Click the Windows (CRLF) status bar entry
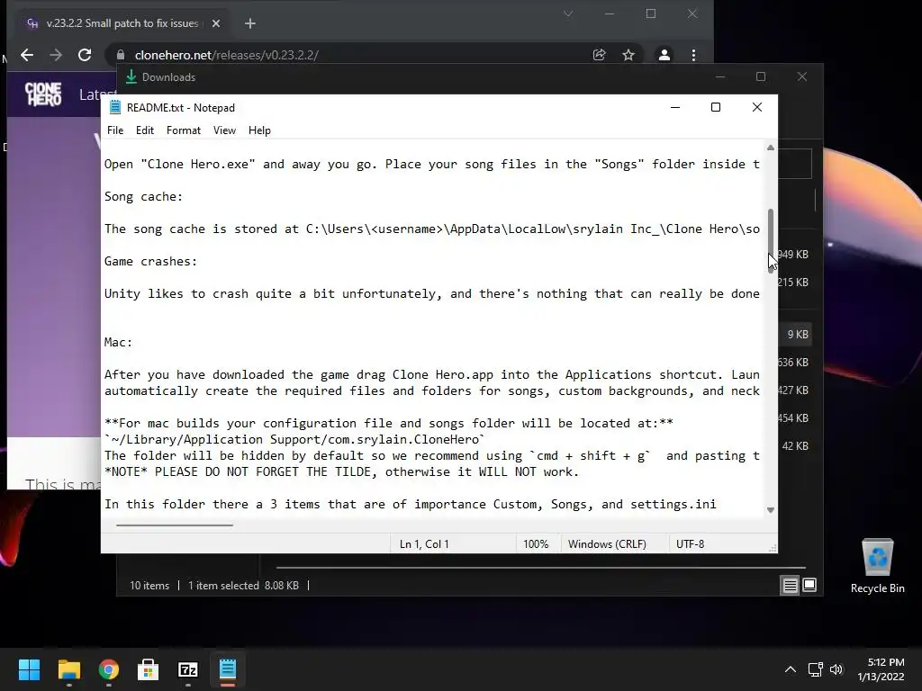The image size is (922, 691). pos(607,544)
